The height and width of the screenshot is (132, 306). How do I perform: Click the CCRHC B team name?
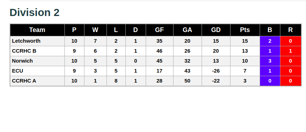[24, 51]
